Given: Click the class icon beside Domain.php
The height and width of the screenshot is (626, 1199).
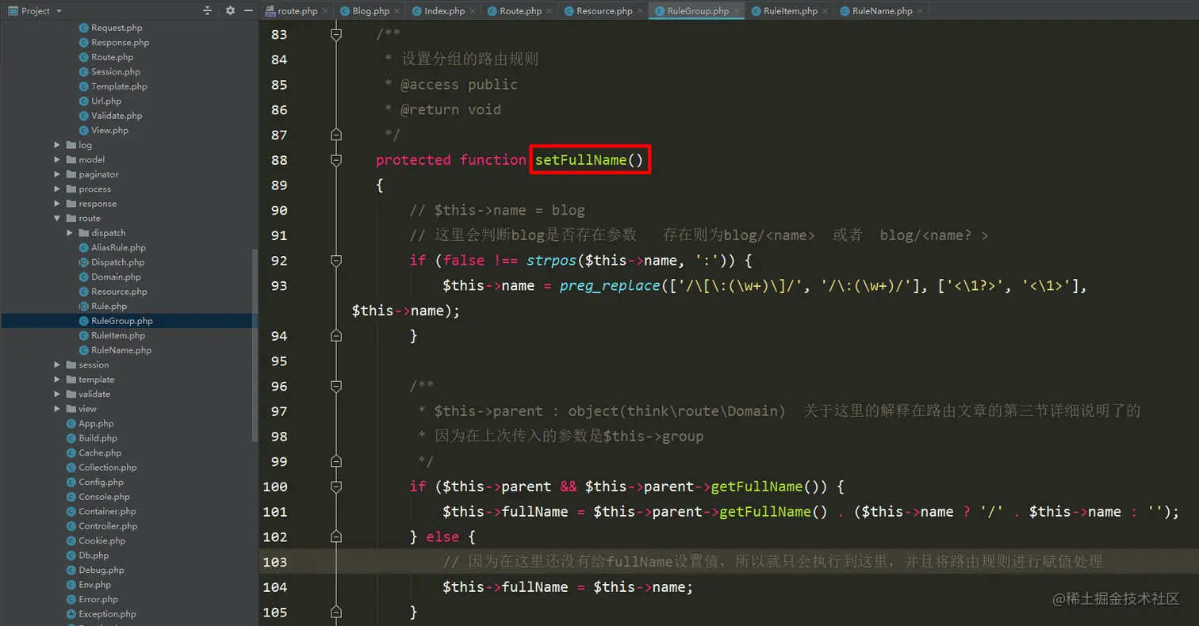Looking at the screenshot, I should [x=84, y=277].
